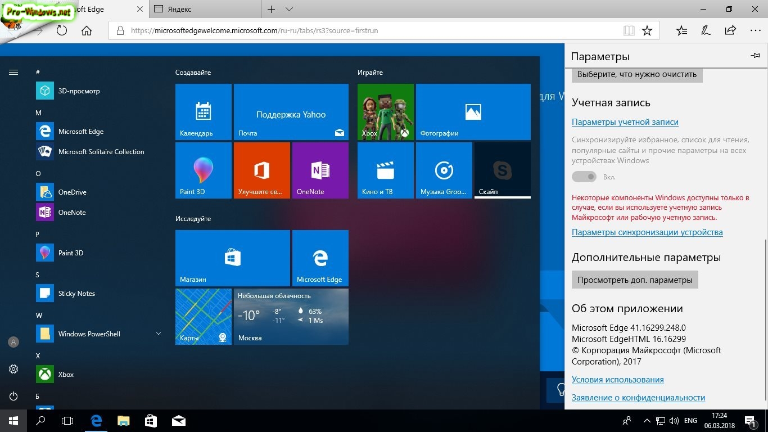
Task: Launch Microsoft Edge from the app list
Action: [99, 131]
